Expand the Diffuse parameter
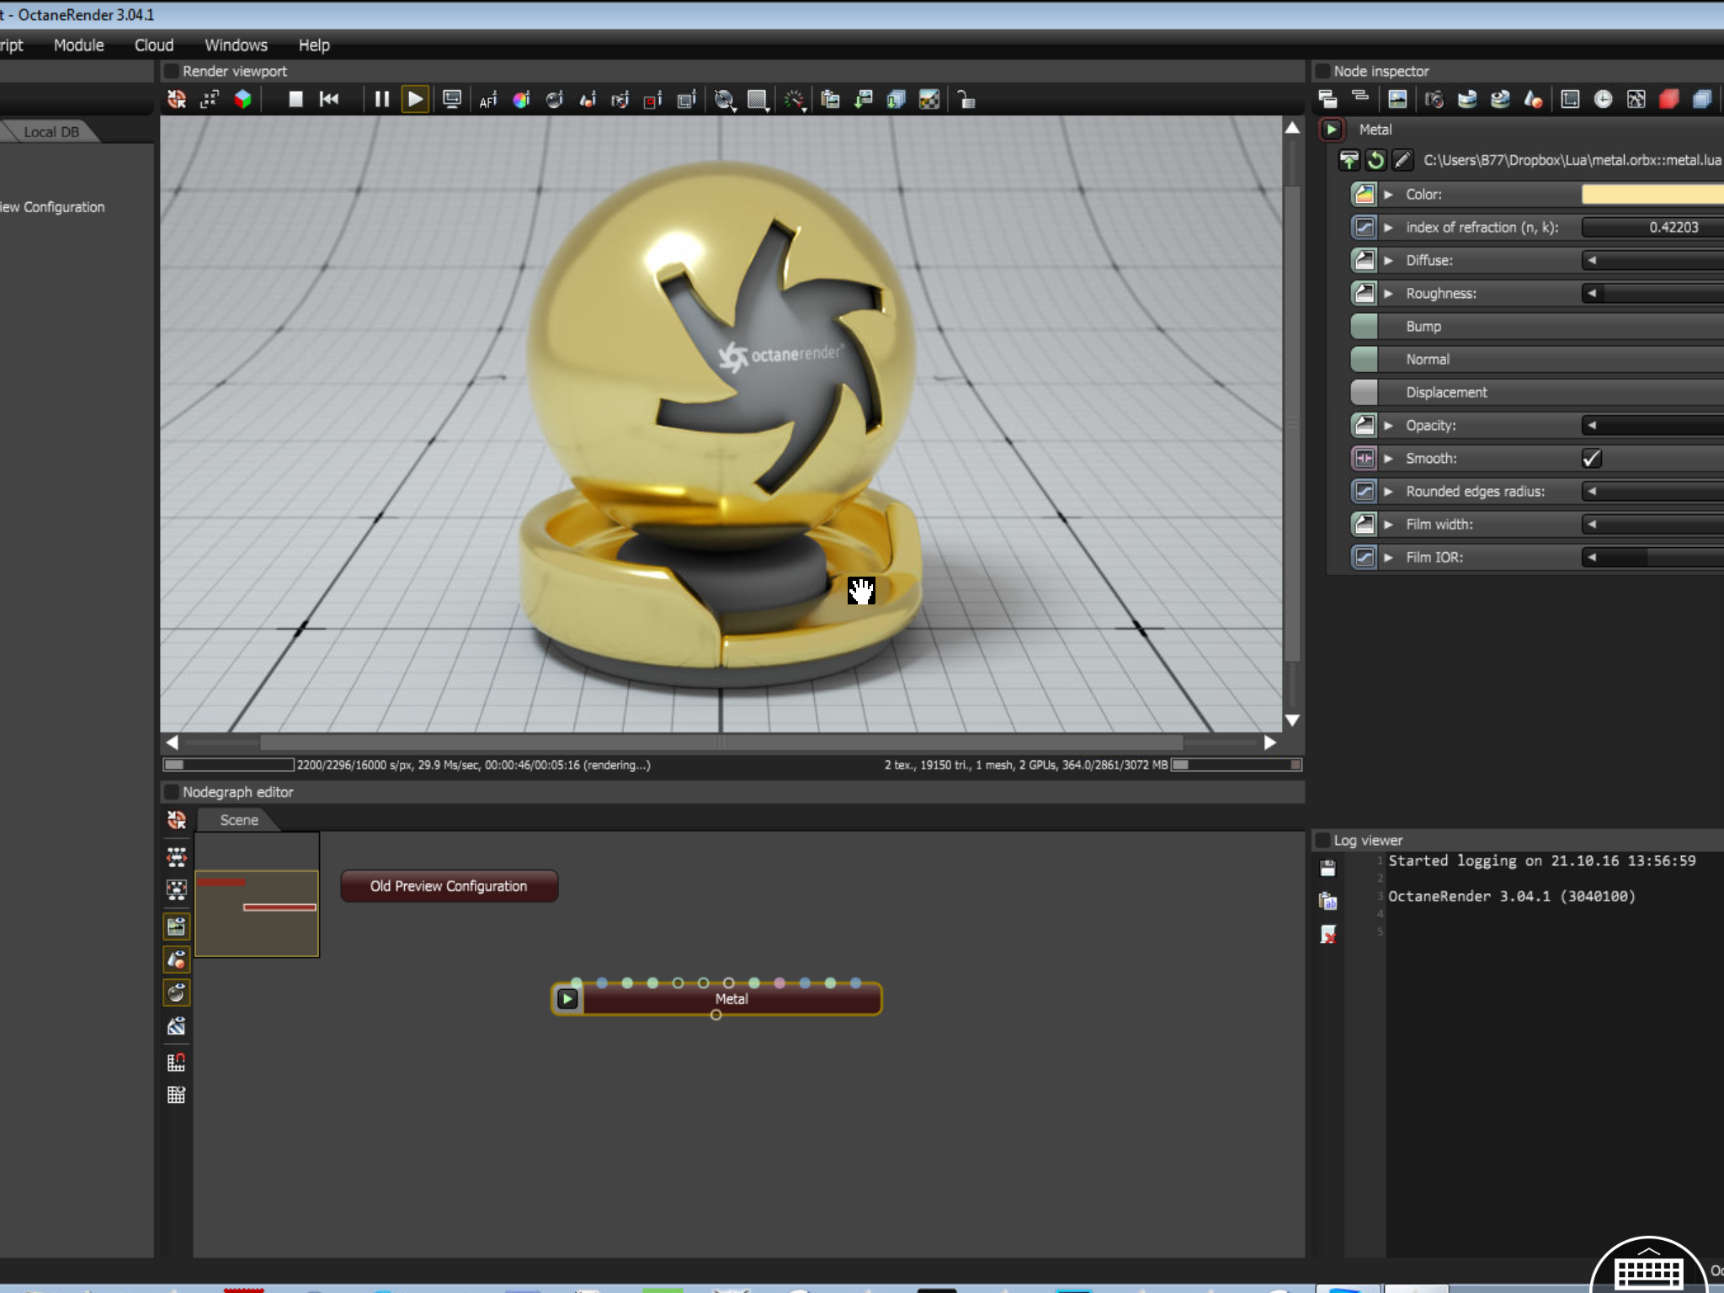Screen dimensions: 1724x1293 click(x=1389, y=261)
